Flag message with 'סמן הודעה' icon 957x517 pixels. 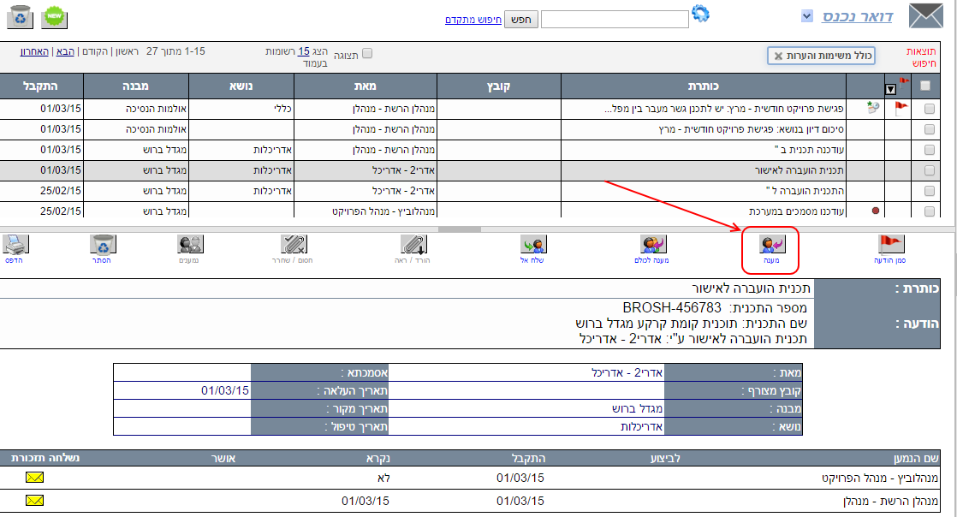[890, 245]
